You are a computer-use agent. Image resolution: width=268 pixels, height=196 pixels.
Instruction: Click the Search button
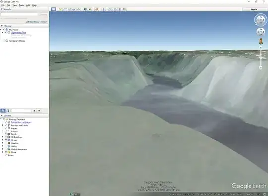click(43, 15)
